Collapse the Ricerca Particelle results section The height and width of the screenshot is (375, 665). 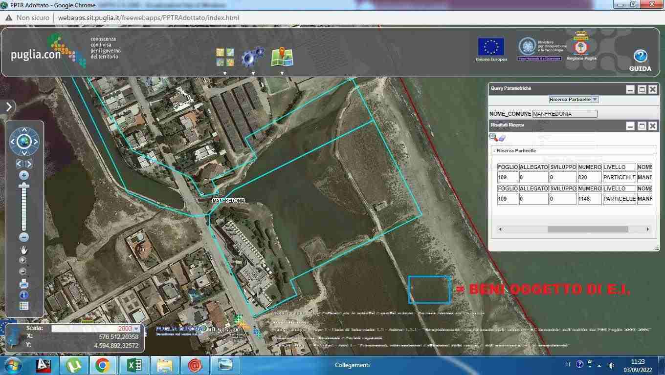tap(494, 151)
